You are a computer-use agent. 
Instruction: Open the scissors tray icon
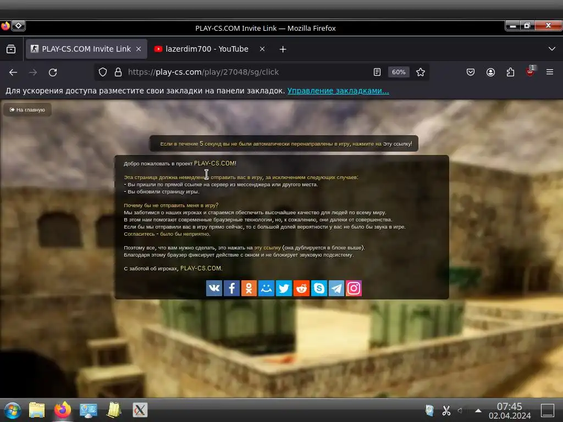(x=446, y=410)
